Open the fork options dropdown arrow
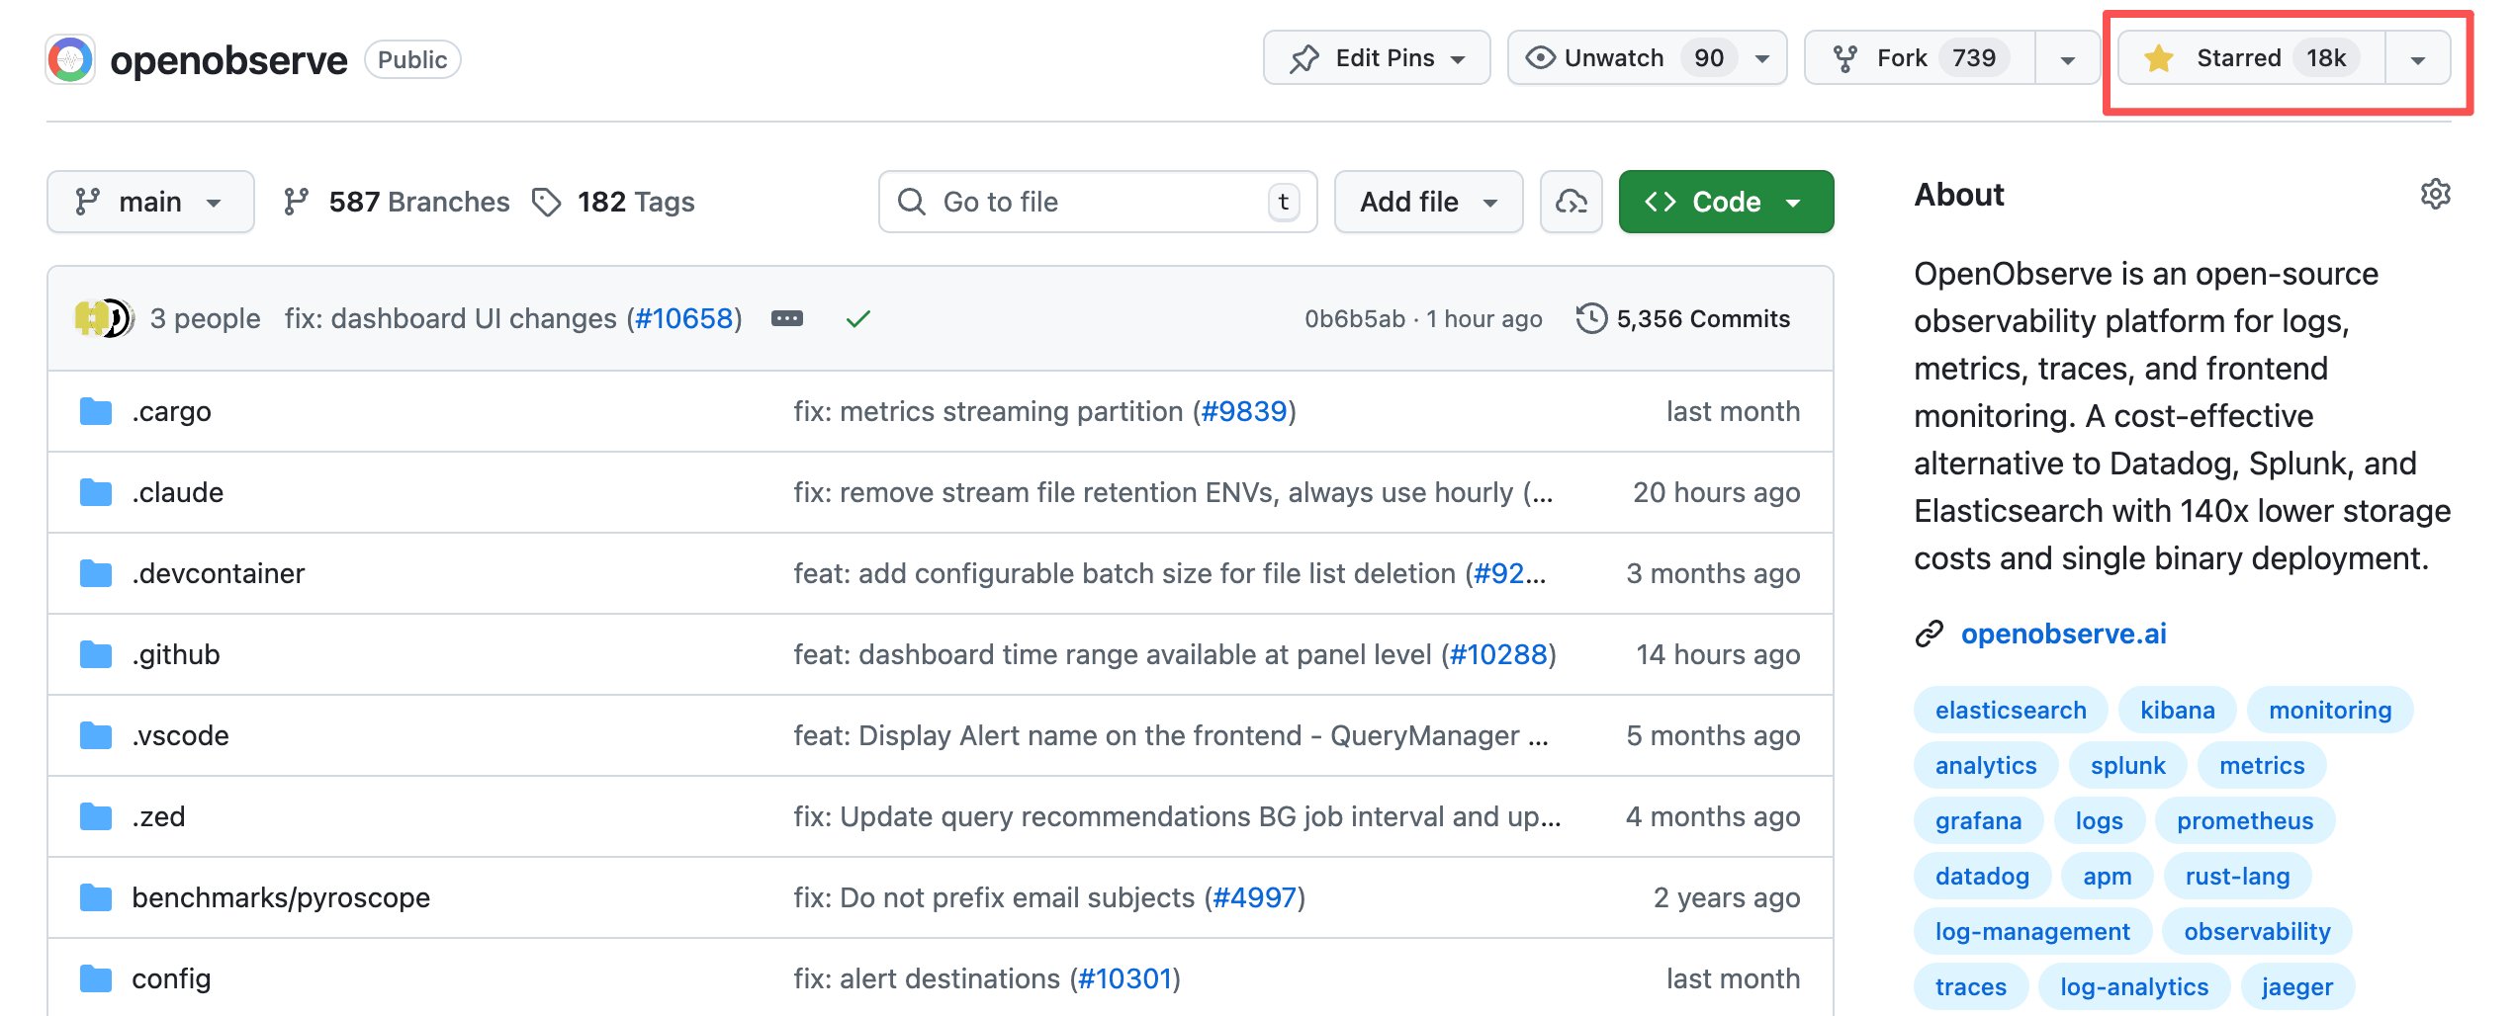This screenshot has height=1016, width=2516. (x=2067, y=59)
